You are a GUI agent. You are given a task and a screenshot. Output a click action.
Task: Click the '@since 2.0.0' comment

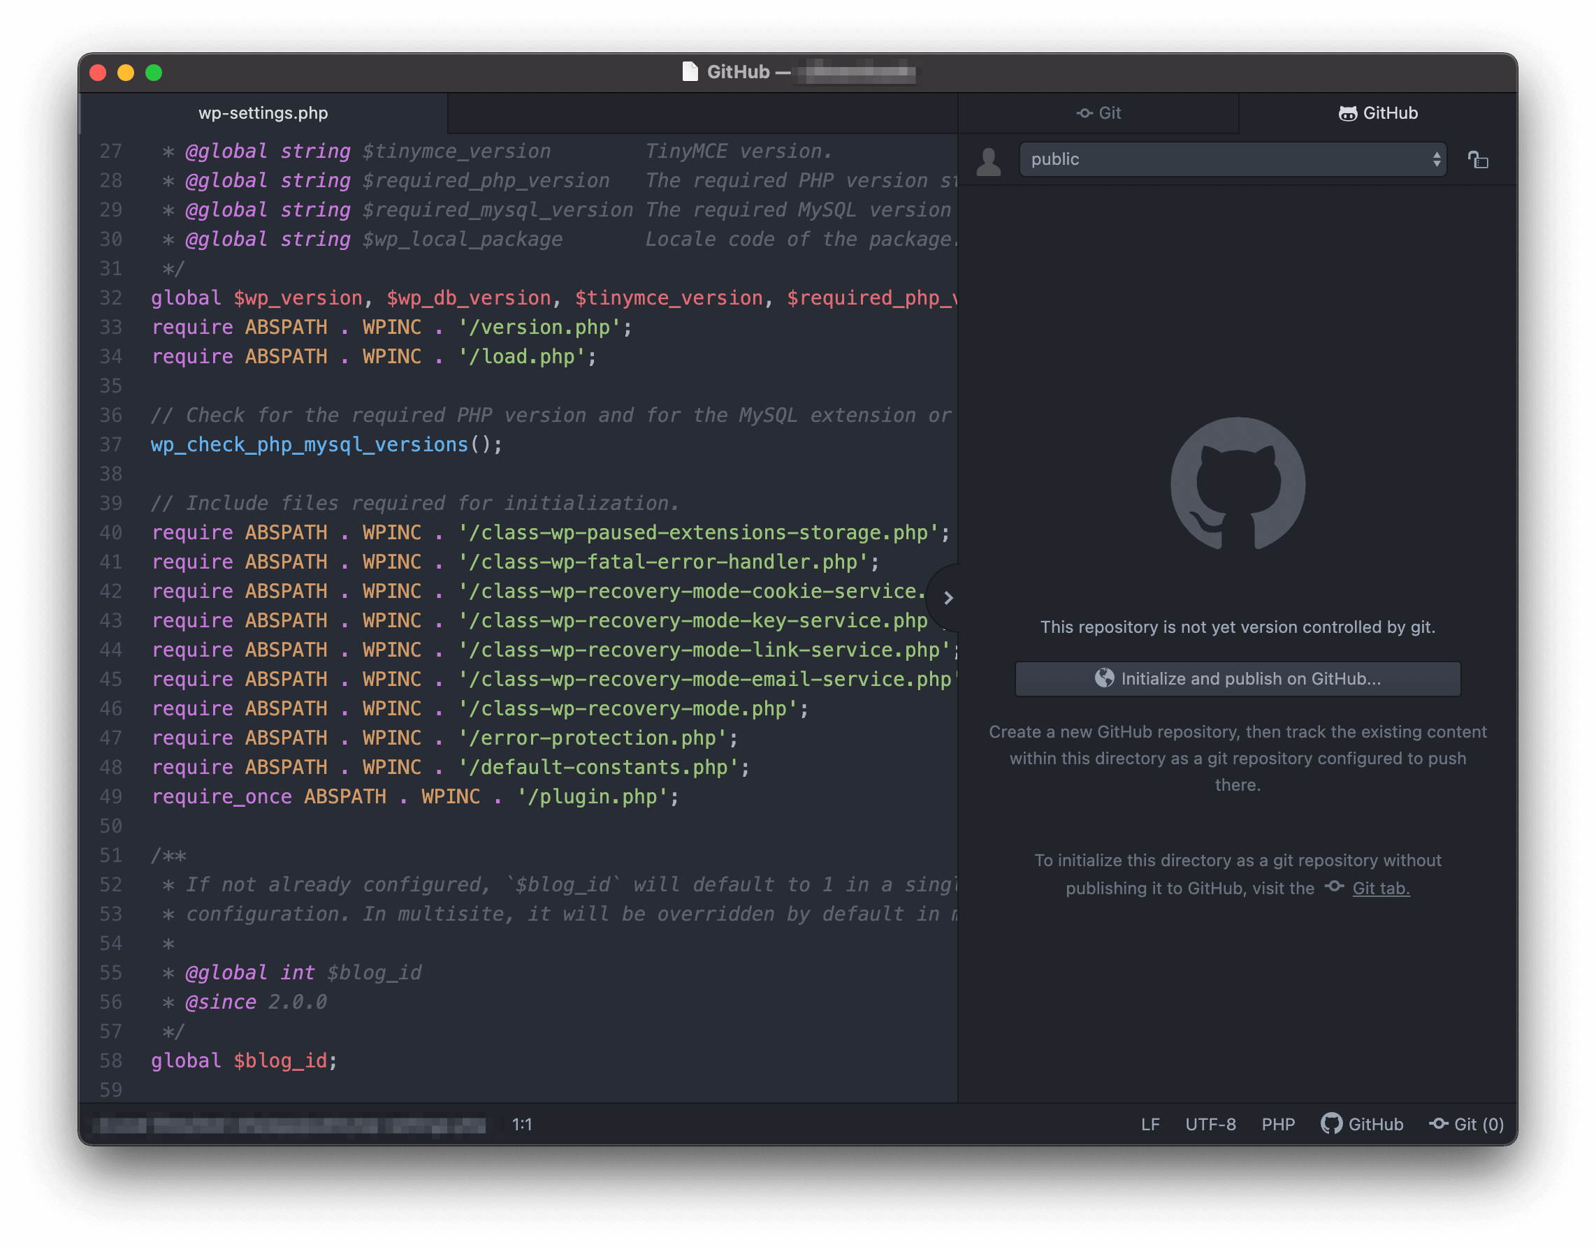[x=256, y=1002]
